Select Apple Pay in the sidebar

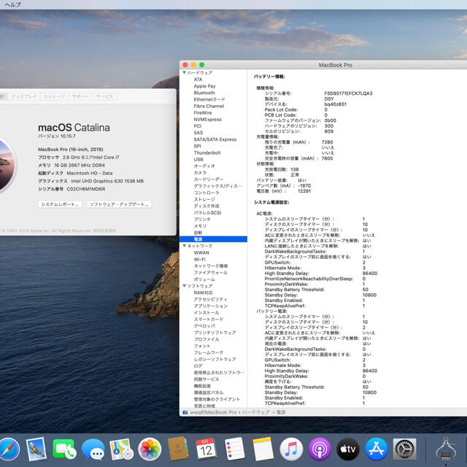click(x=204, y=86)
